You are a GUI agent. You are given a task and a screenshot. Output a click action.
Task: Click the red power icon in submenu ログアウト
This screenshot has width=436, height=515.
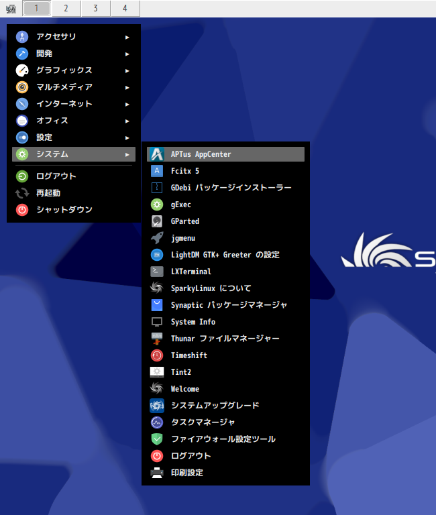pos(157,455)
